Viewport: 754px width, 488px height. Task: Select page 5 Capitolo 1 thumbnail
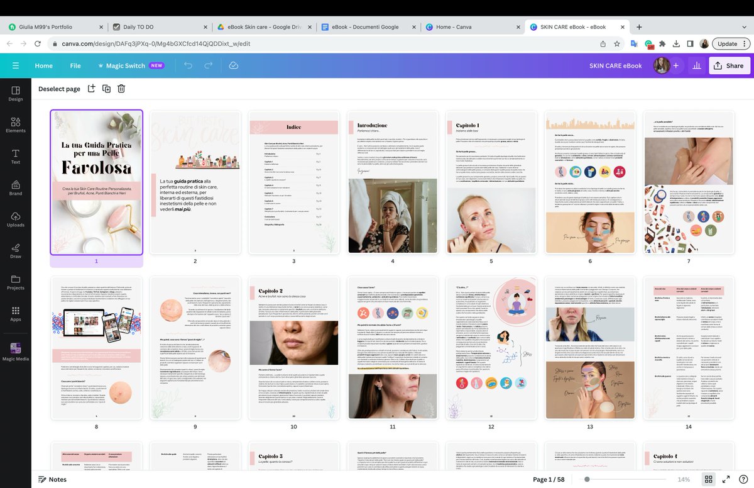click(491, 182)
